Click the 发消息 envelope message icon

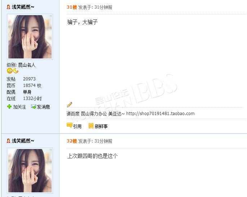[x=34, y=107]
